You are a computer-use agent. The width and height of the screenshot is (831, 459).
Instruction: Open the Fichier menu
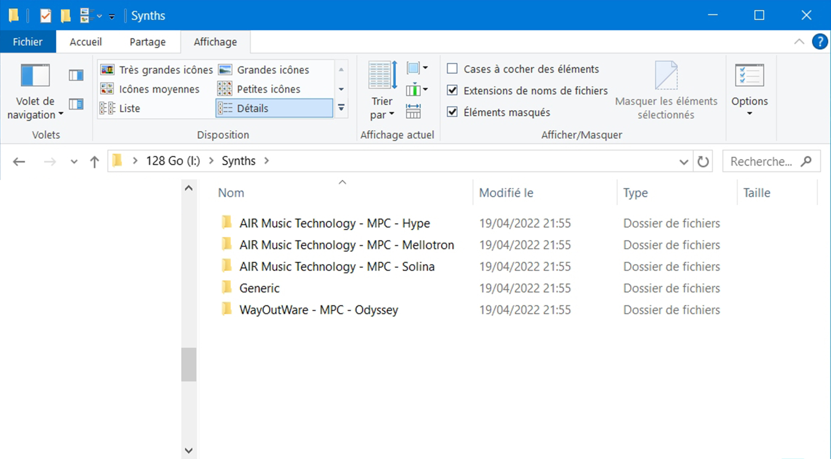(28, 42)
